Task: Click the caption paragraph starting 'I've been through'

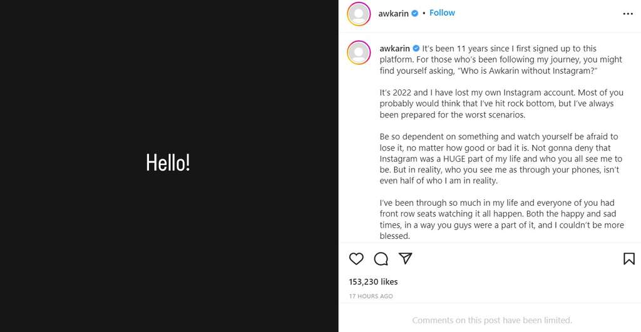Action: (501, 219)
